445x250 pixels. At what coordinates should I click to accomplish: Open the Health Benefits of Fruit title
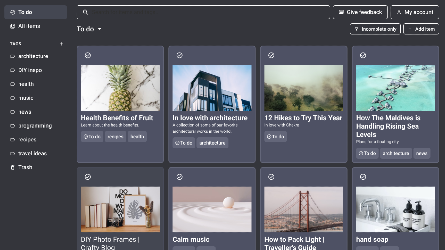pos(117,118)
